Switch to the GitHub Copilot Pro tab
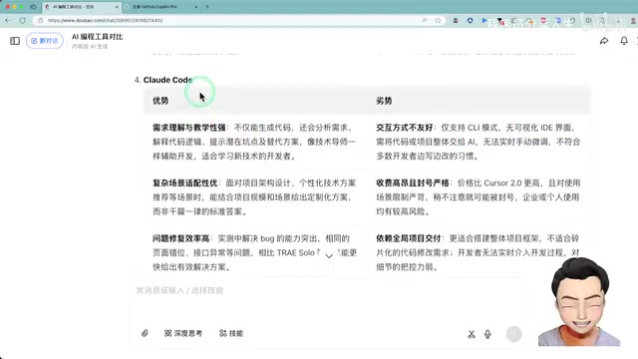The width and height of the screenshot is (638, 359). [159, 7]
